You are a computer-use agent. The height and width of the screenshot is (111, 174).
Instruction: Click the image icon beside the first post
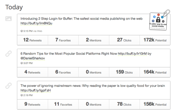click(8, 19)
